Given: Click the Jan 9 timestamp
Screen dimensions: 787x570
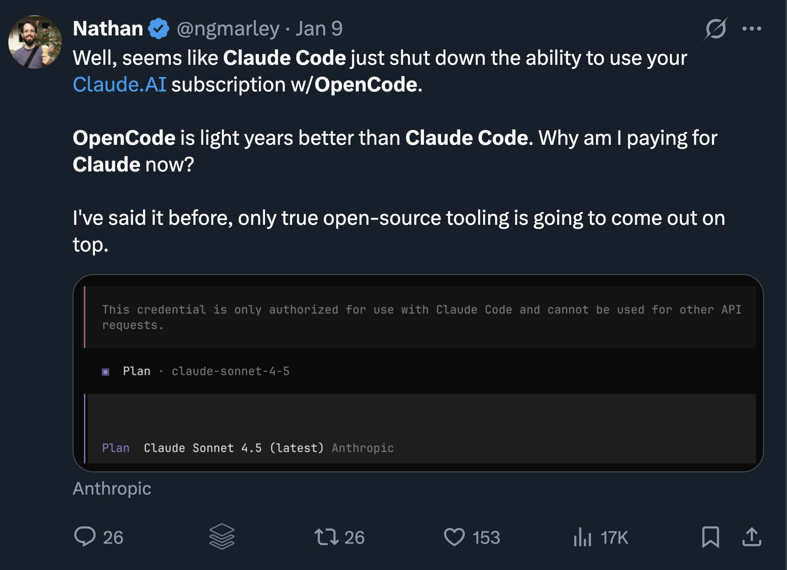Looking at the screenshot, I should pyautogui.click(x=319, y=29).
